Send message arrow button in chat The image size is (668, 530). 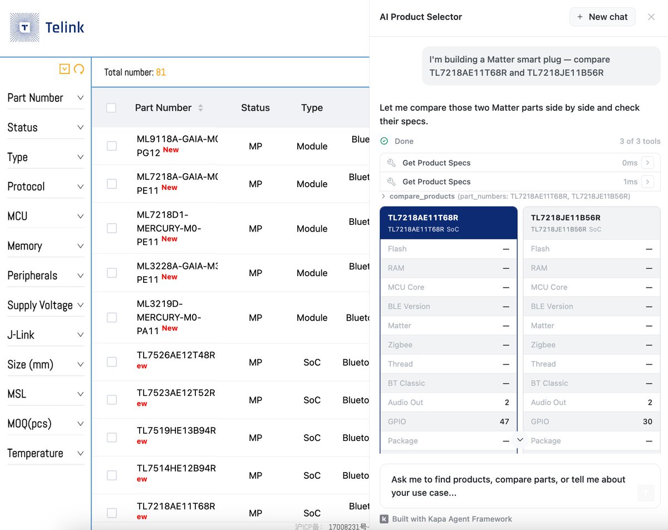[646, 493]
